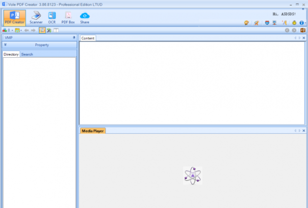Open the Scanner tool
This screenshot has height=208, width=308.
click(x=36, y=18)
